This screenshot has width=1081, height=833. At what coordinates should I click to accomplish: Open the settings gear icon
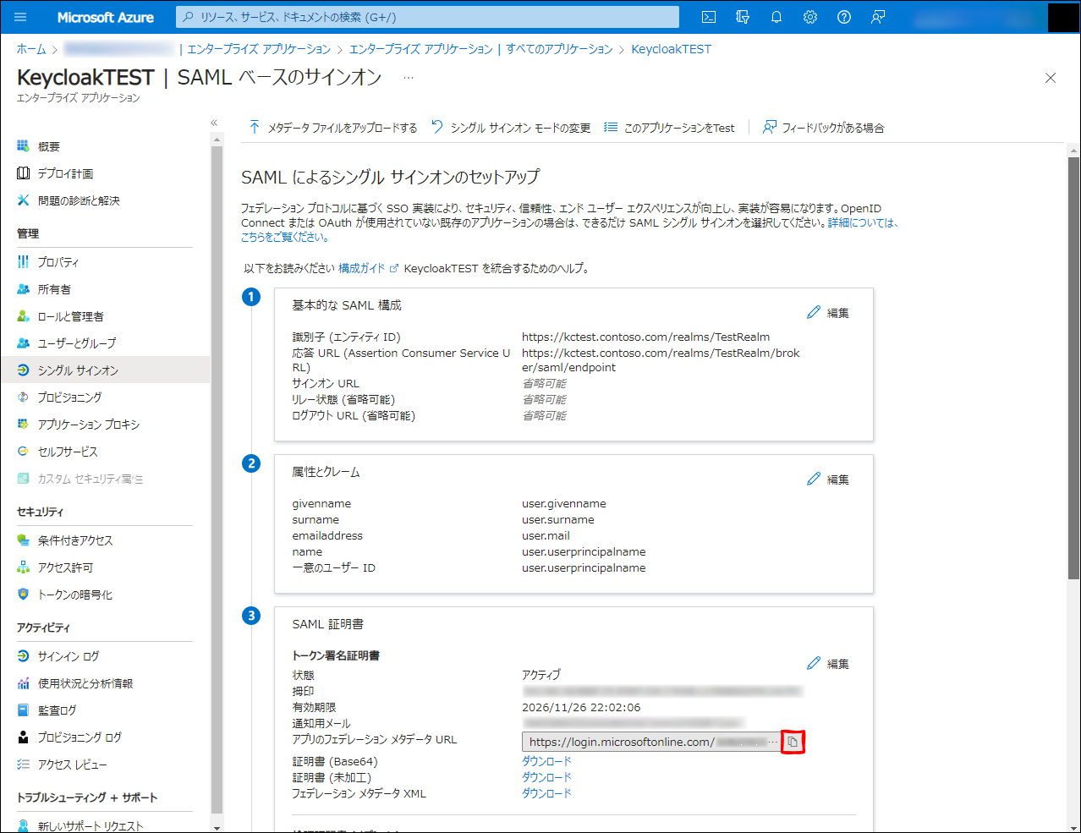(810, 17)
